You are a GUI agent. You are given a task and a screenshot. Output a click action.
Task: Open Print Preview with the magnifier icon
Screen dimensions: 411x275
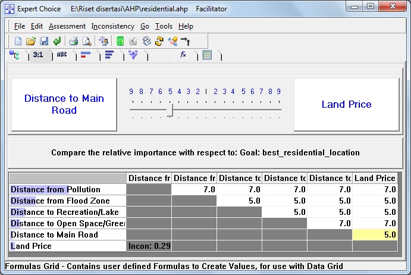coord(87,41)
